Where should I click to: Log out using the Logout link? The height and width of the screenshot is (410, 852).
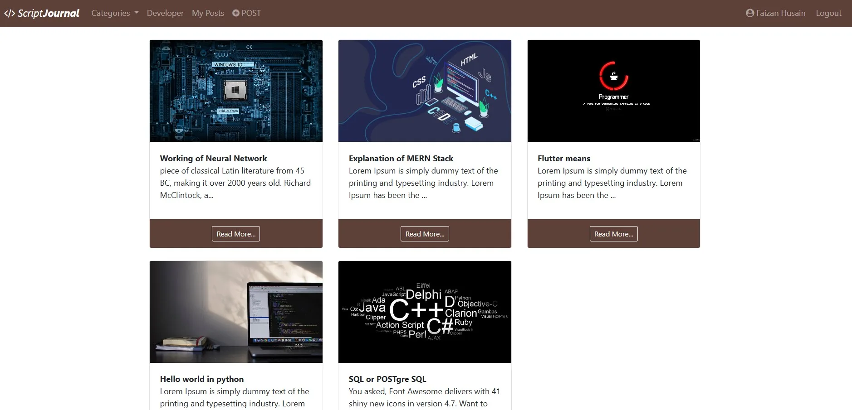[x=828, y=13]
